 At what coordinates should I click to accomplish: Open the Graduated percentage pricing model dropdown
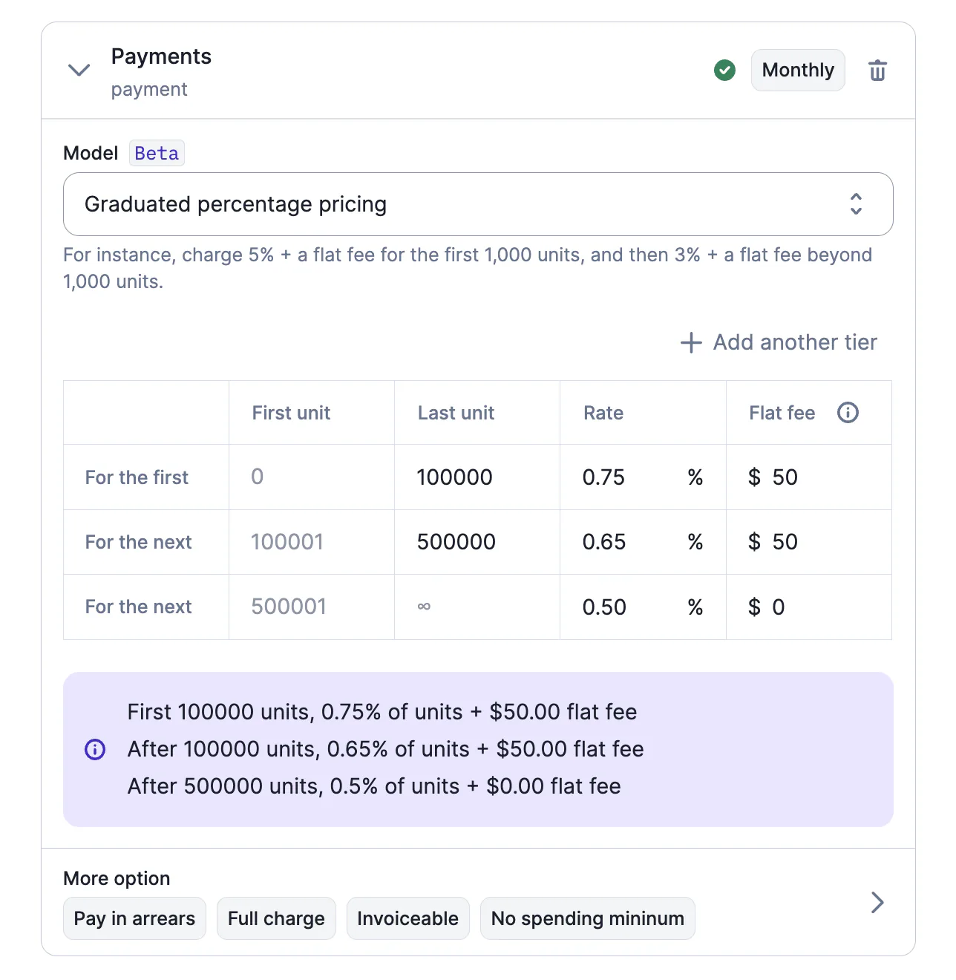[x=478, y=204]
